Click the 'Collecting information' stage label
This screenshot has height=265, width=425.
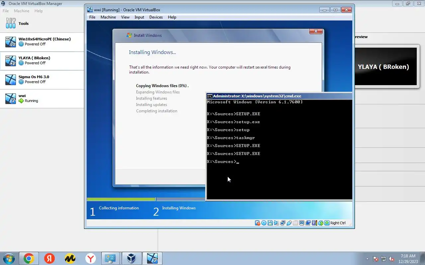tap(119, 208)
